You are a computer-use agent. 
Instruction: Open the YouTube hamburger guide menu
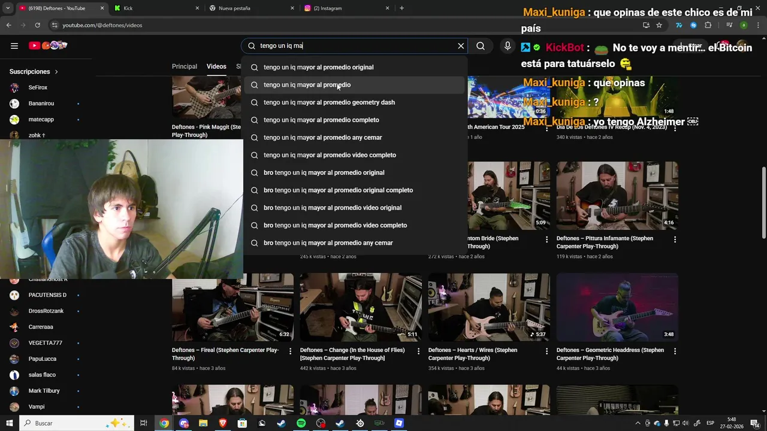point(14,45)
